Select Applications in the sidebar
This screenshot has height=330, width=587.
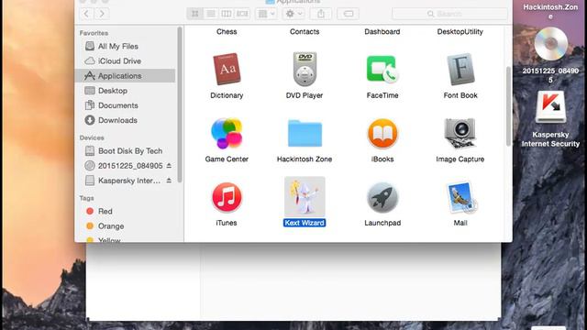(x=126, y=75)
